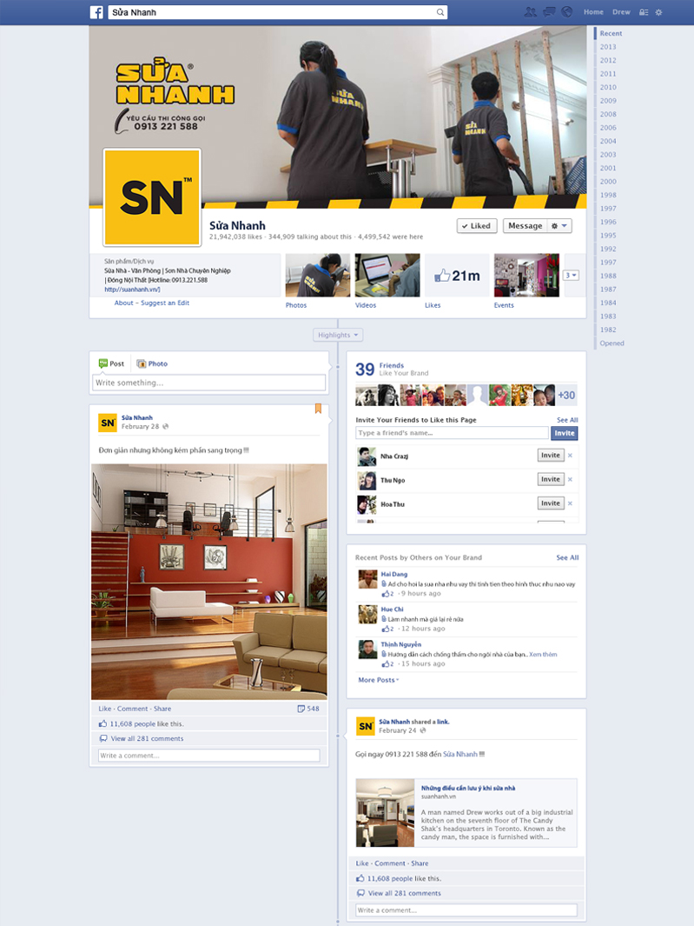The height and width of the screenshot is (926, 694).
Task: Open living room photo in February 28 post
Action: (x=209, y=582)
